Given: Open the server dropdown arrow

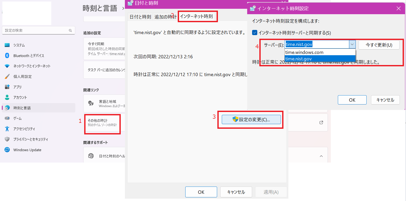Looking at the screenshot, I should (352, 44).
